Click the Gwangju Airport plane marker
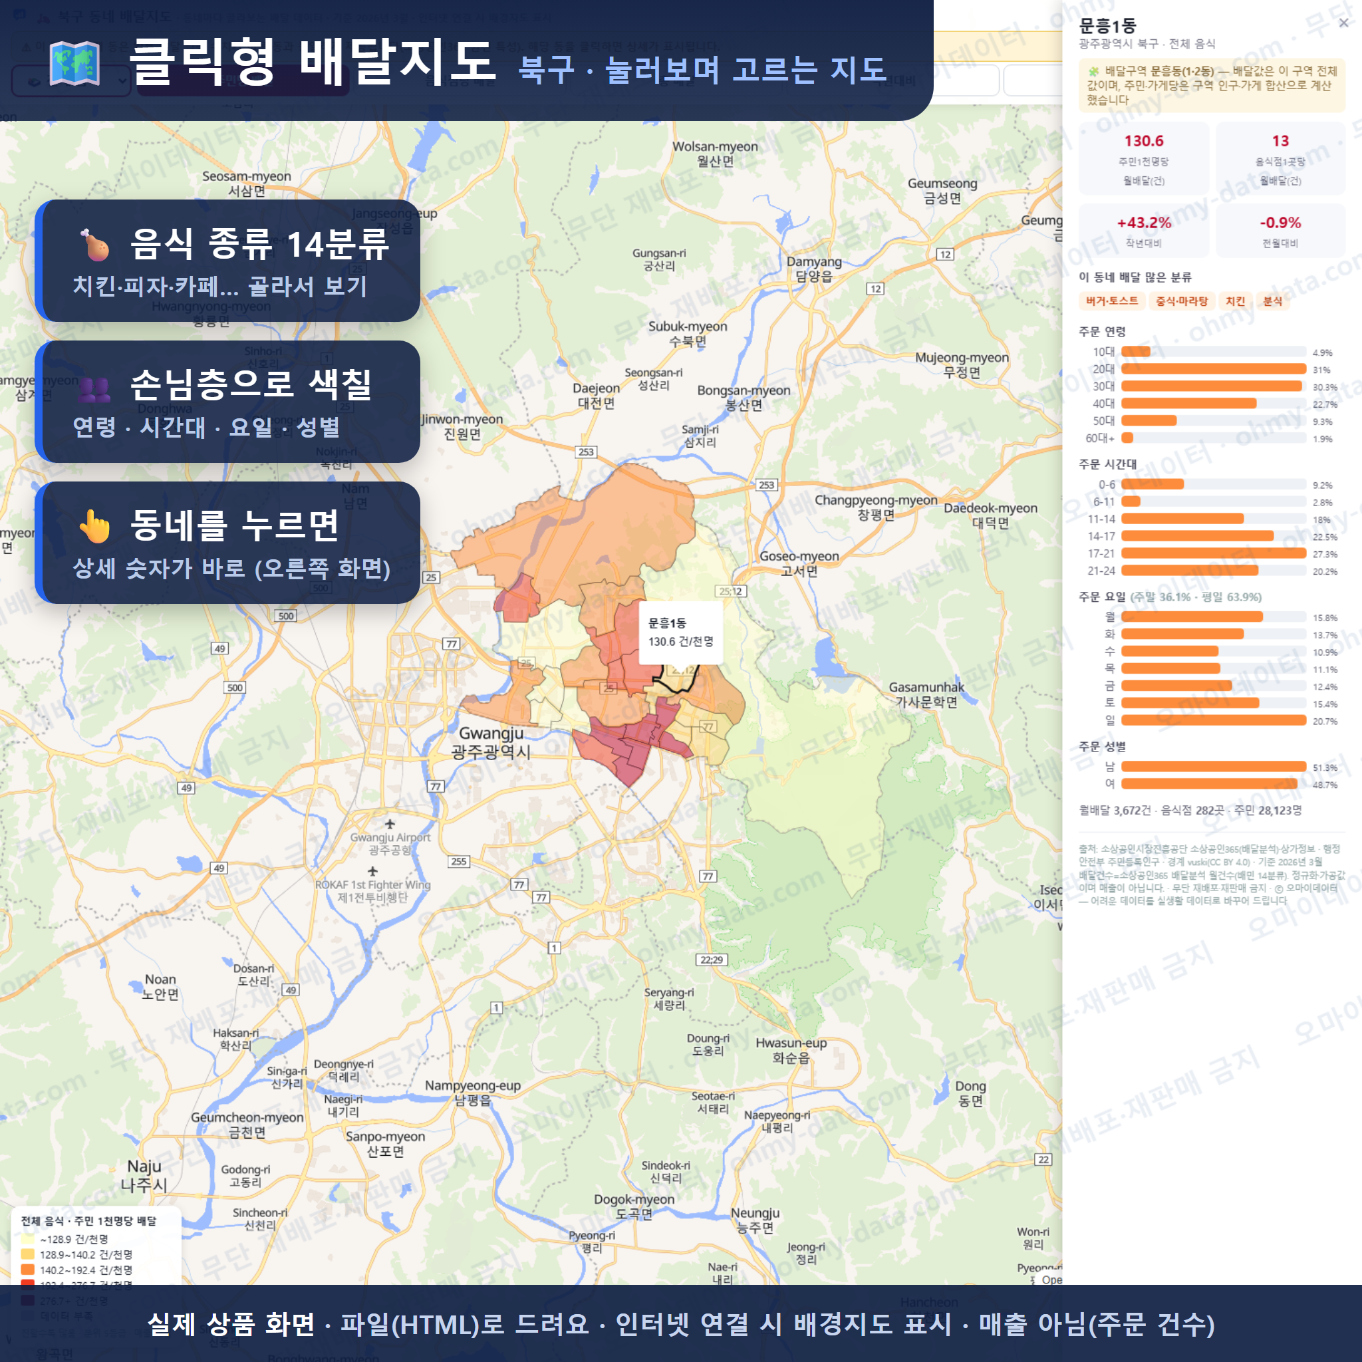Viewport: 1362px width, 1362px height. (390, 823)
